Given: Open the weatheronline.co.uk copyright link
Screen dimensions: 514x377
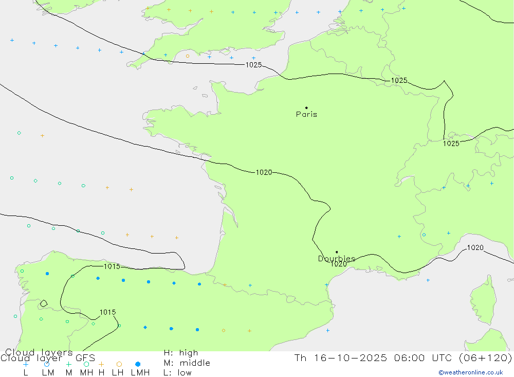Looking at the screenshot, I should (x=471, y=372).
